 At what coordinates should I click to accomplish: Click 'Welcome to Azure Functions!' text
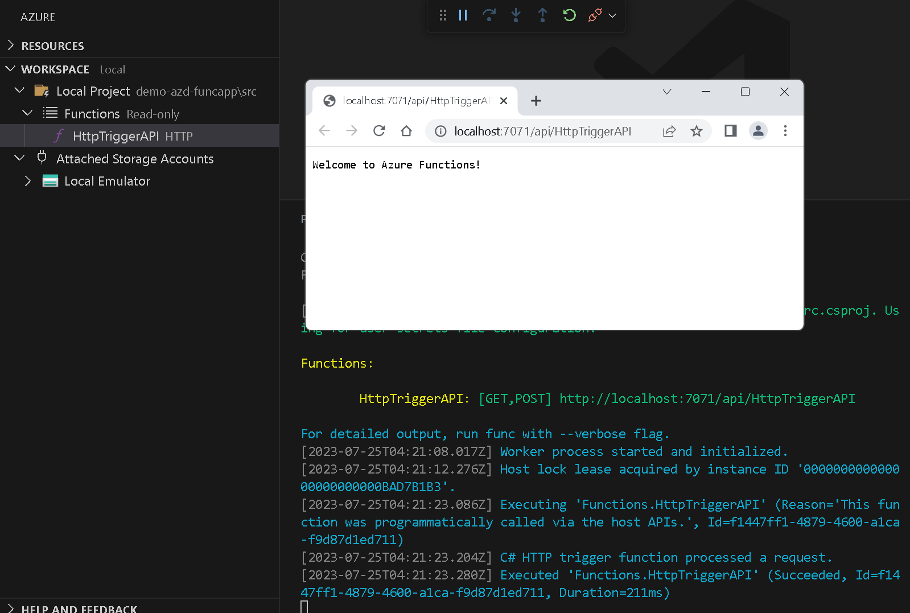click(396, 165)
